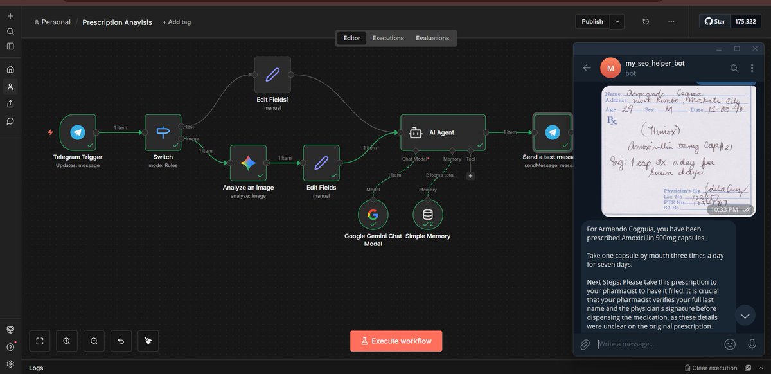771x374 pixels.
Task: Switch to the Evaluations tab
Action: click(x=432, y=38)
